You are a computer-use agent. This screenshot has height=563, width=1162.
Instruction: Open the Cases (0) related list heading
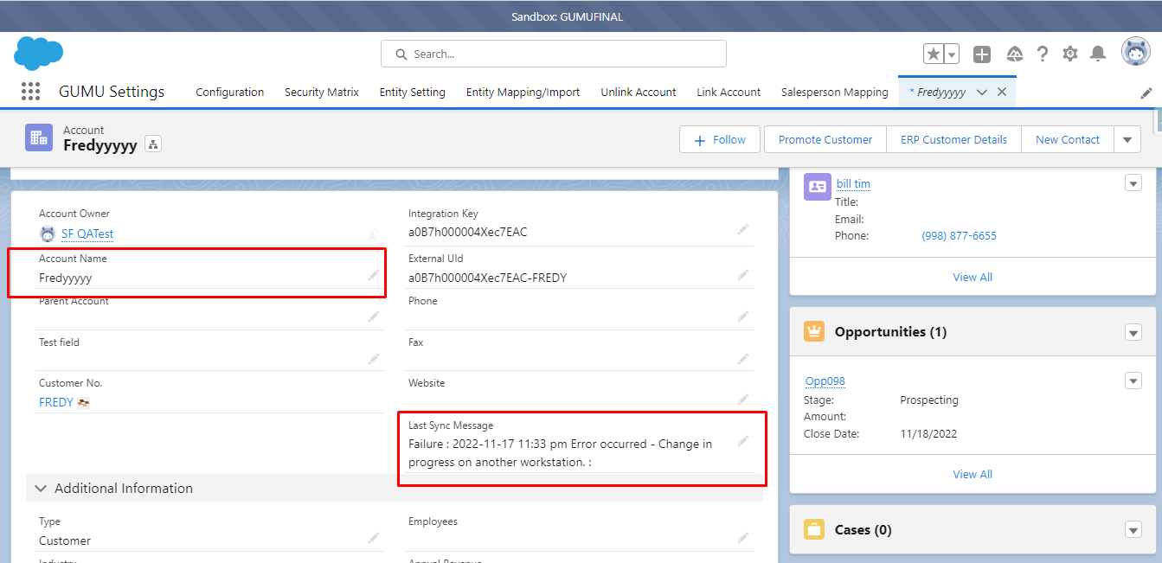(863, 529)
